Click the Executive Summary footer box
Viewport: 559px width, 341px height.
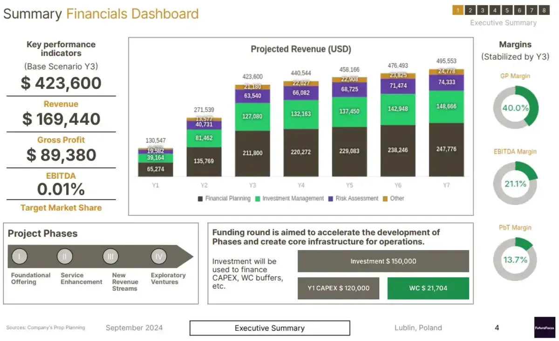(x=269, y=328)
